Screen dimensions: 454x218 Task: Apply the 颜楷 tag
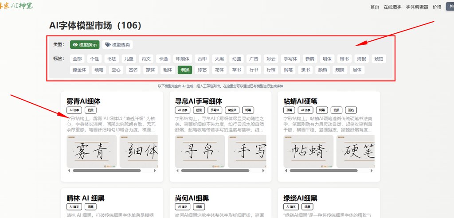(x=323, y=70)
